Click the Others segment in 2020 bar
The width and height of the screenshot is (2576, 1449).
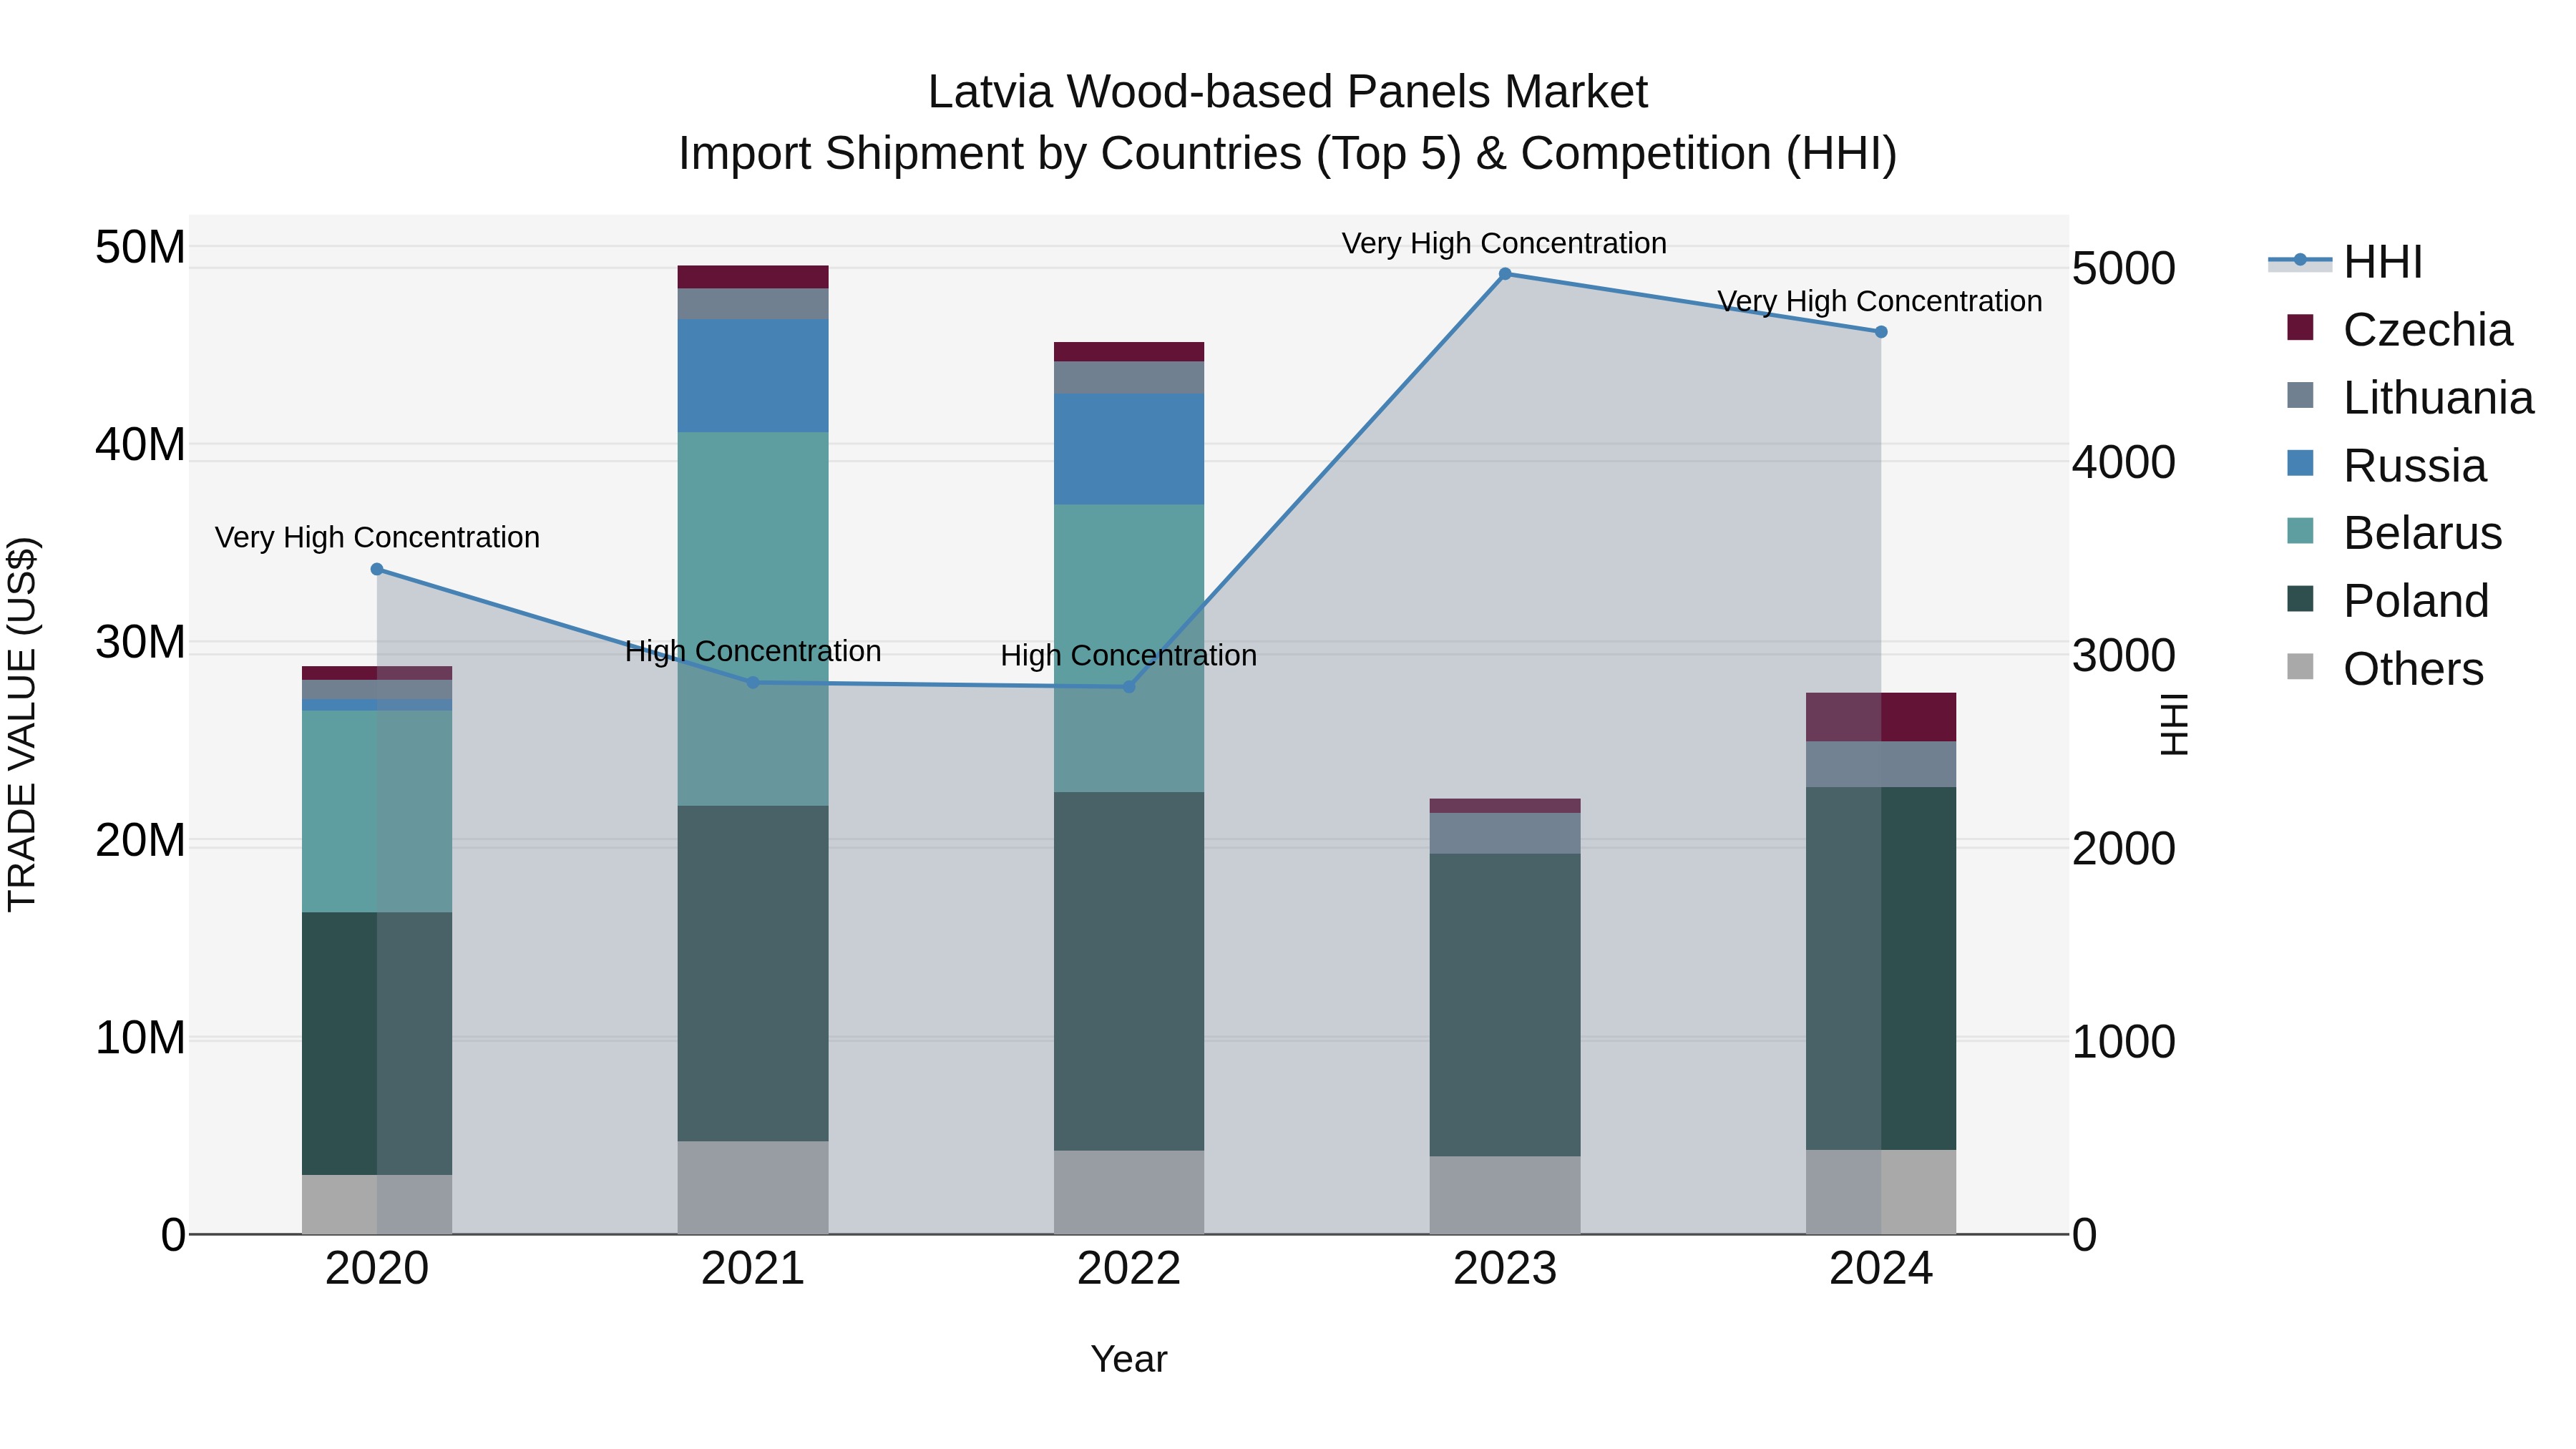377,1204
